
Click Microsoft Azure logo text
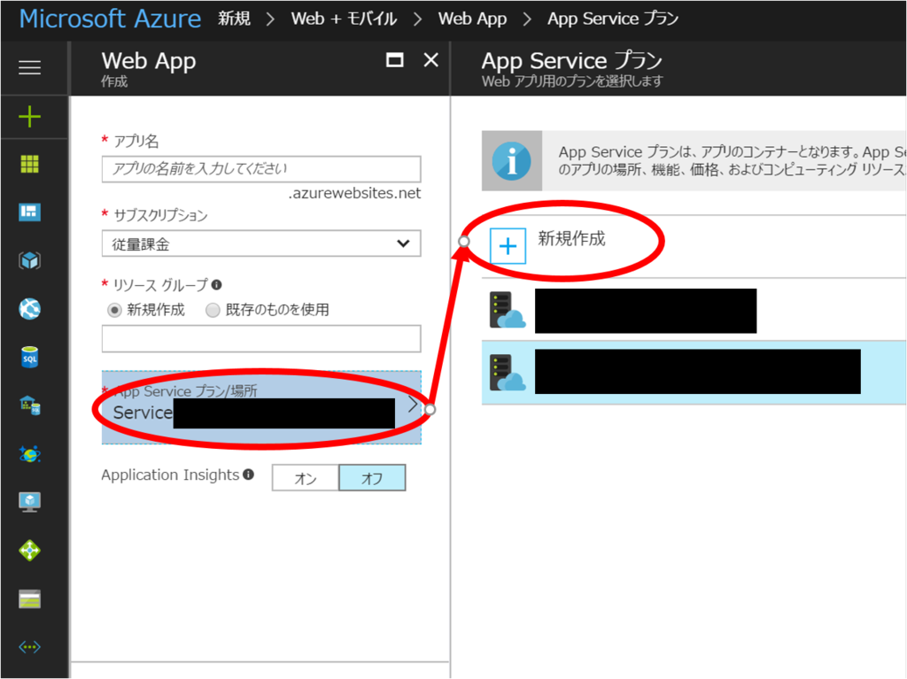111,19
